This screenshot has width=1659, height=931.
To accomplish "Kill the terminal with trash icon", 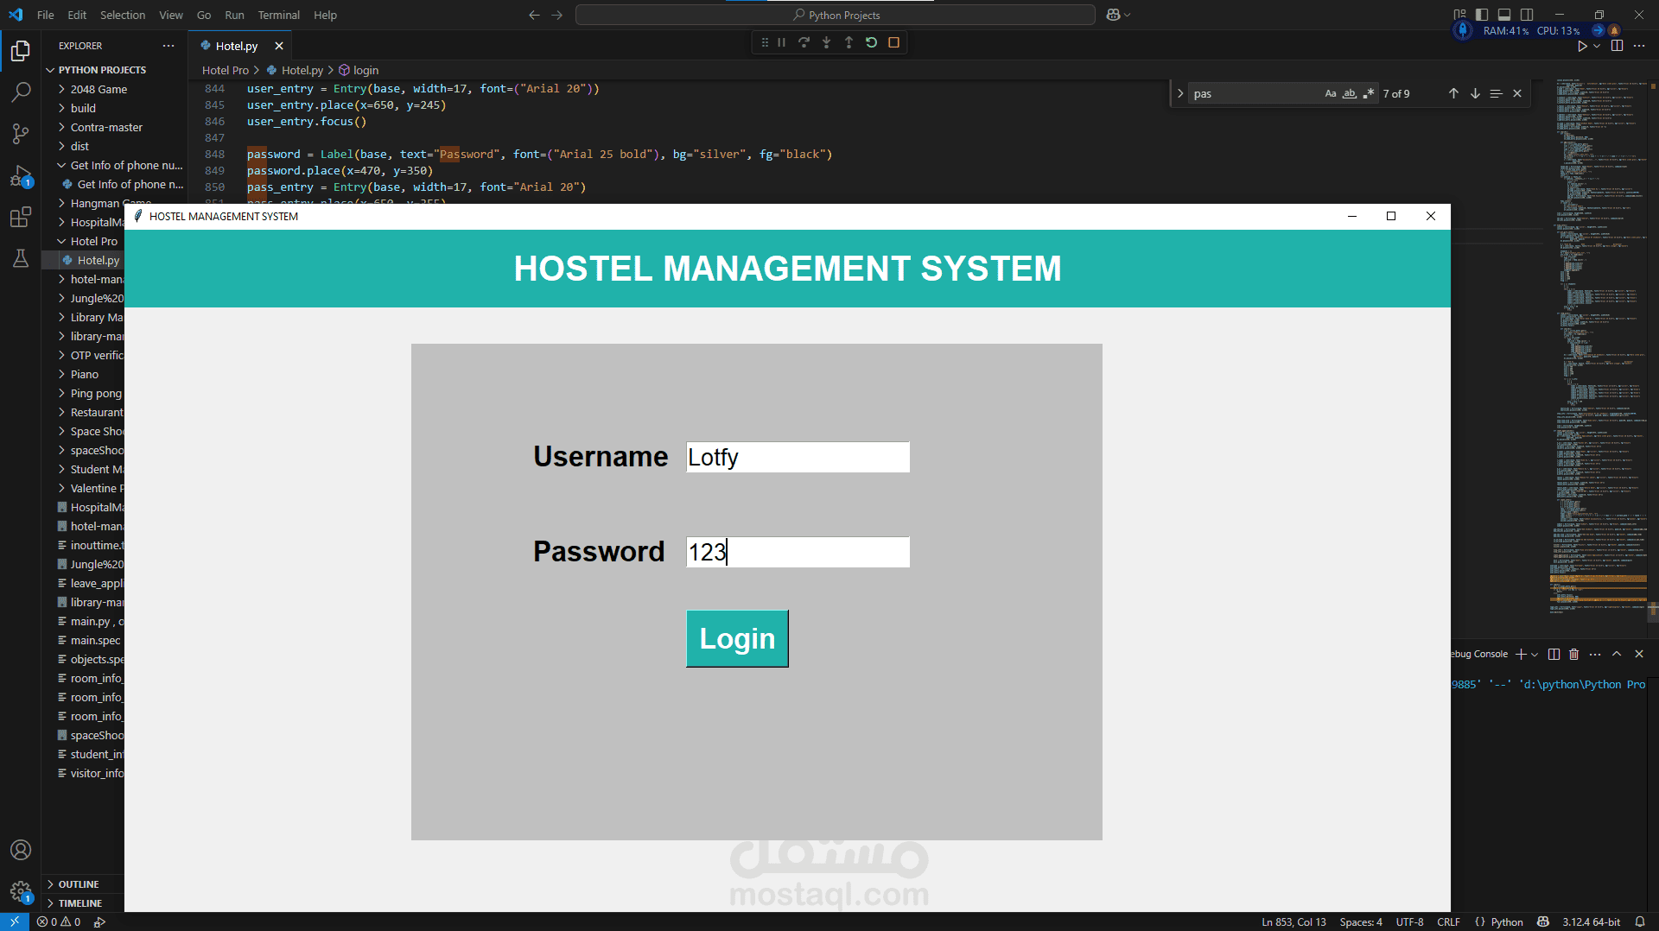I will pos(1574,654).
